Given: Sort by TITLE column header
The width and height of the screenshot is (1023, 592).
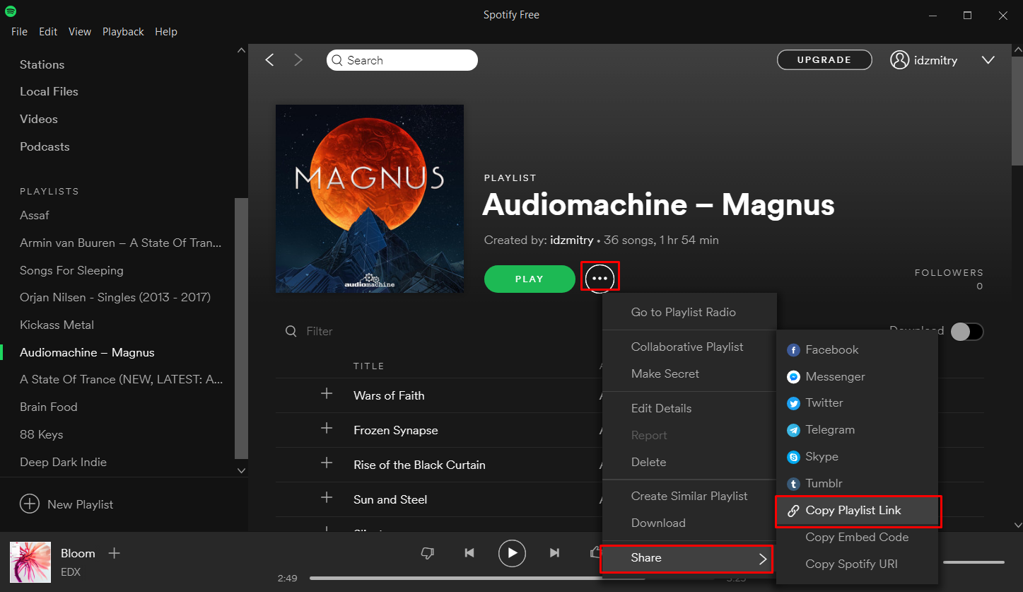Looking at the screenshot, I should [x=368, y=366].
